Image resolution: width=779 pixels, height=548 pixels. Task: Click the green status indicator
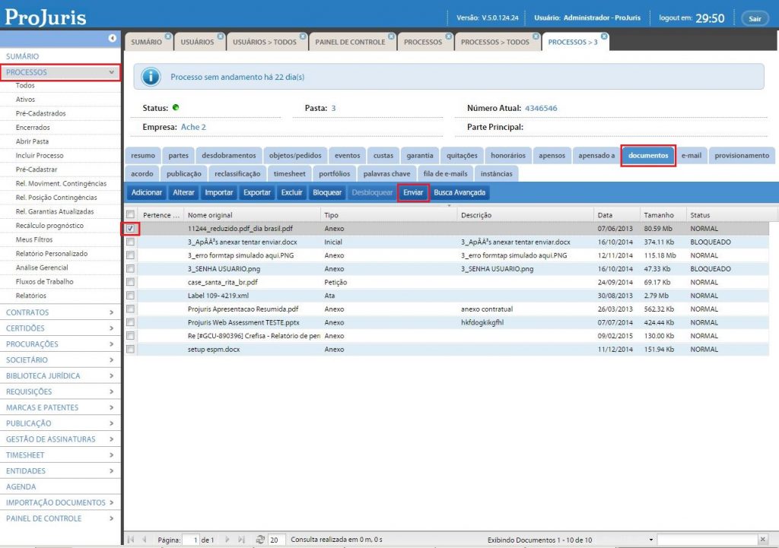tap(176, 107)
